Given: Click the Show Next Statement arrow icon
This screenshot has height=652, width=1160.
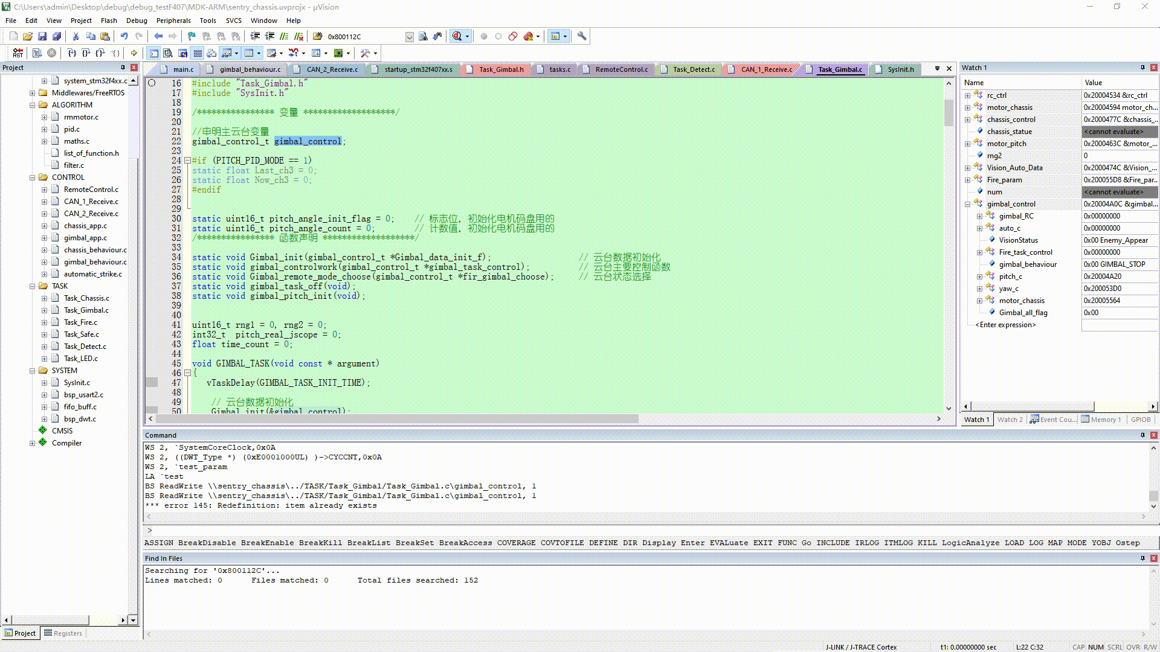Looking at the screenshot, I should point(134,53).
